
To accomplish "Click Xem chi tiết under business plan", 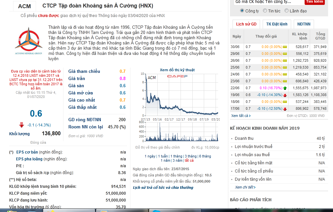I will [x=245, y=187].
